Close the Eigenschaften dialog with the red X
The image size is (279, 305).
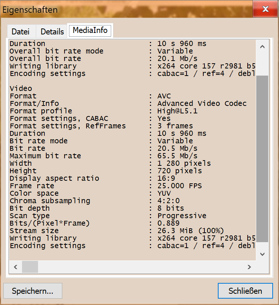265,9
